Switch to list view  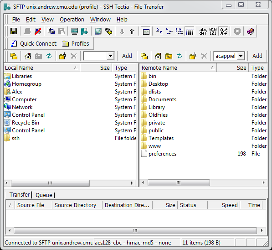coord(179,31)
